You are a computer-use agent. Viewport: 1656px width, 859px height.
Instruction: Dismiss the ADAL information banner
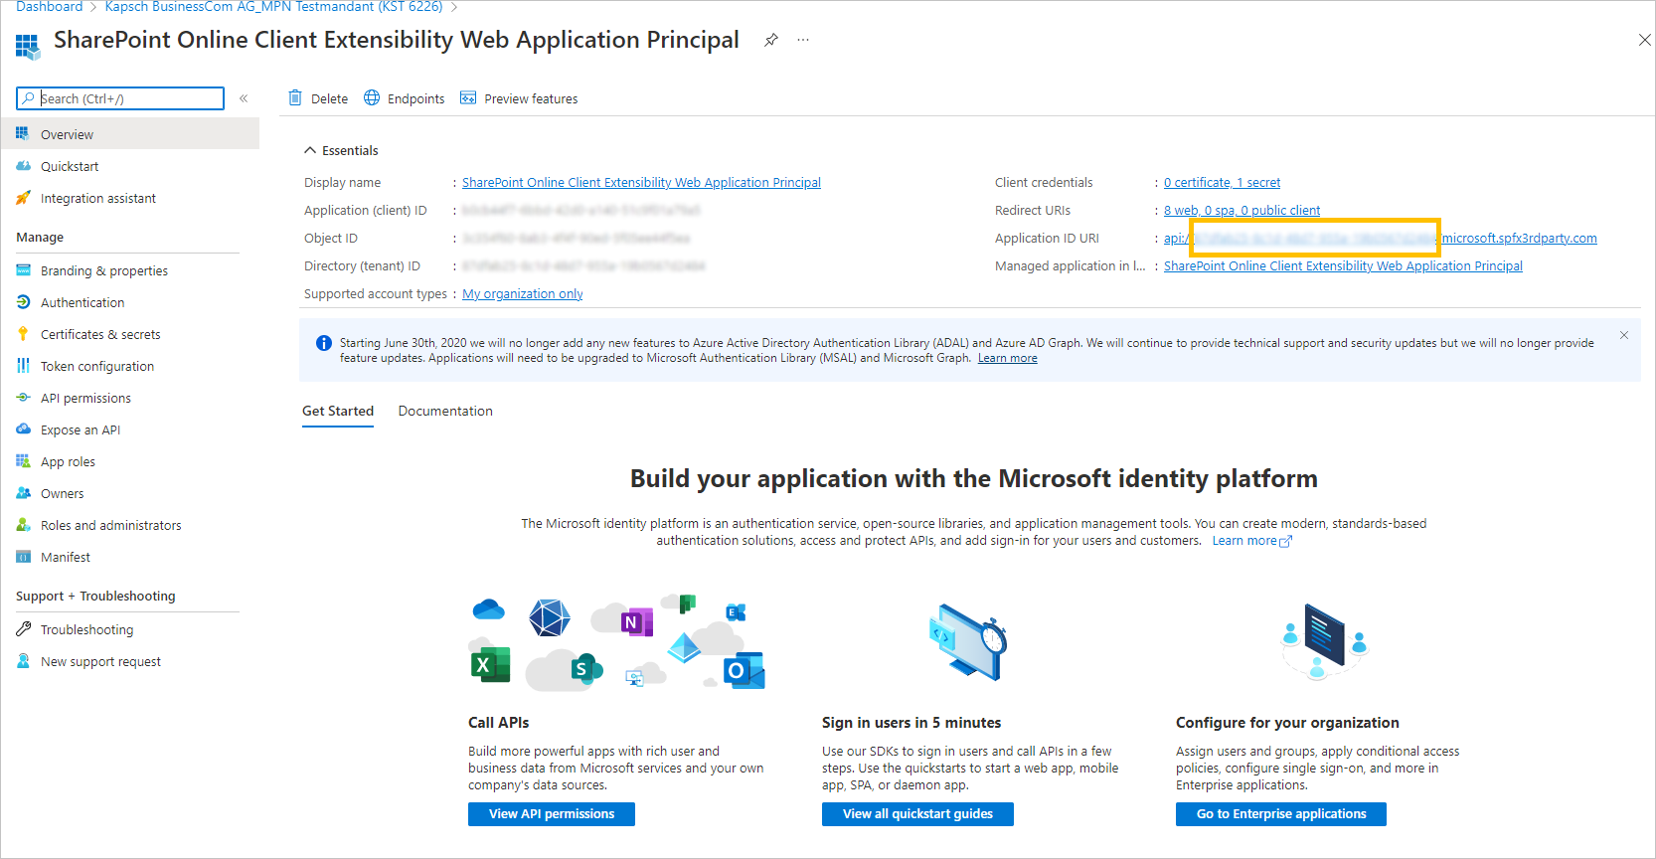pyautogui.click(x=1624, y=335)
